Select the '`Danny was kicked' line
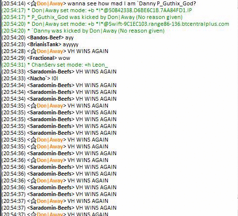238x216 pixels. tap(83, 31)
